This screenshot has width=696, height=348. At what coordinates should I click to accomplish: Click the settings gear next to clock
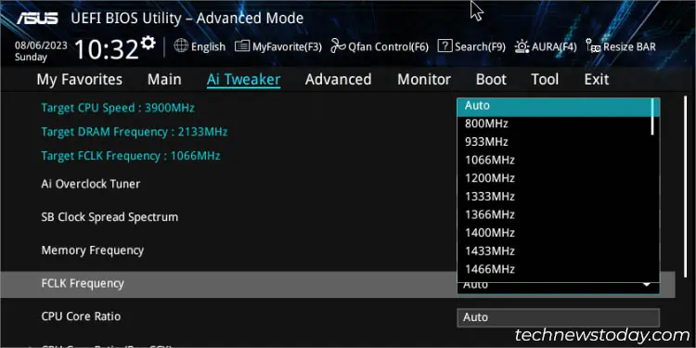(x=148, y=43)
